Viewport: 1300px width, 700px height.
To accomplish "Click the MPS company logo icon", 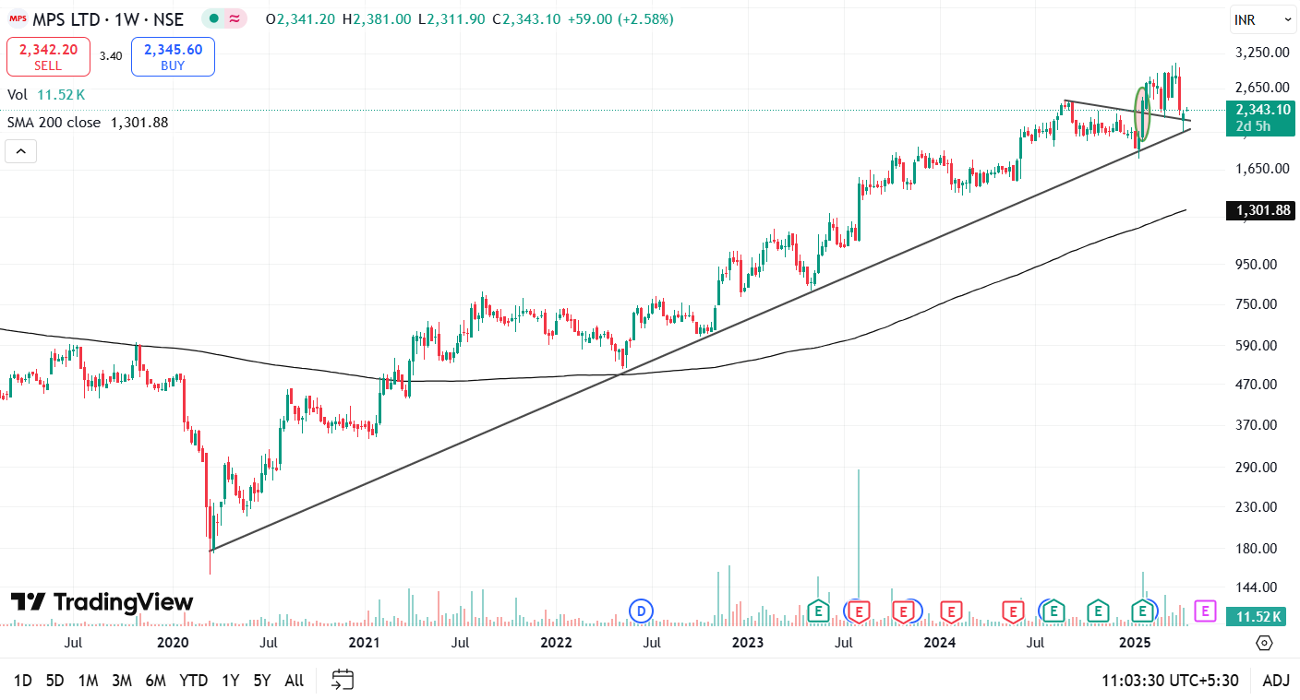I will click(x=17, y=19).
